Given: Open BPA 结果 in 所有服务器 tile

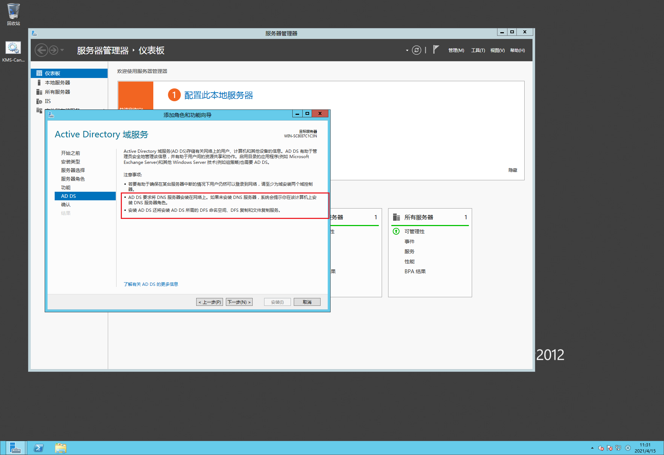Looking at the screenshot, I should [415, 271].
